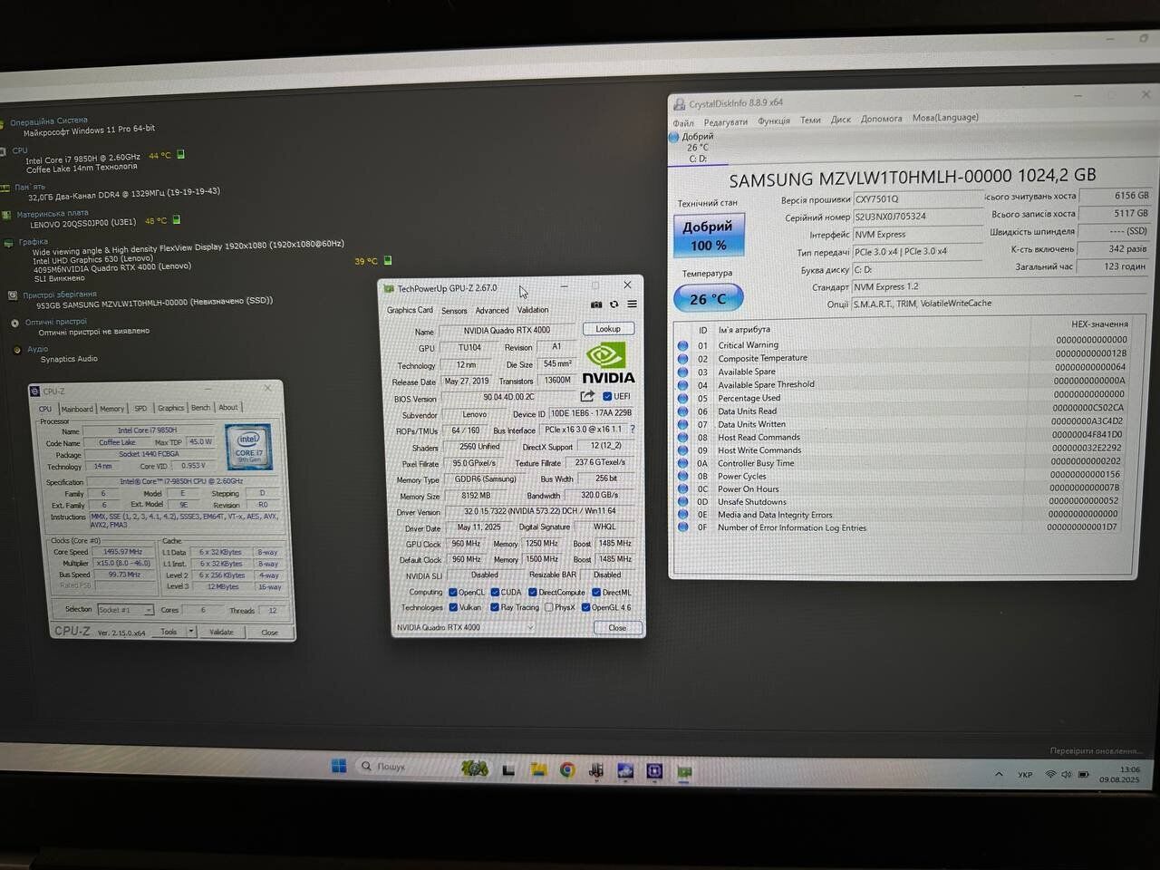
Task: Click the Validate button in CPU-Z
Action: pos(221,632)
